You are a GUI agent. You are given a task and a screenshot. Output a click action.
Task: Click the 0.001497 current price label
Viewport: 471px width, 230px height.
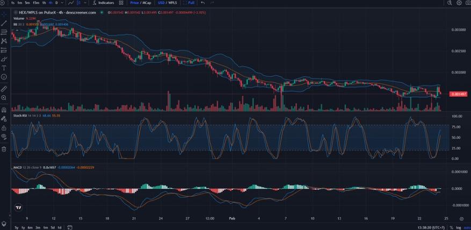pos(458,95)
